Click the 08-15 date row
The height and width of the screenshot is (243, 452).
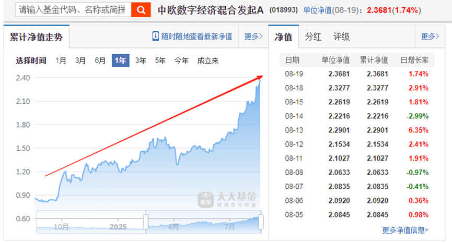pos(357,102)
